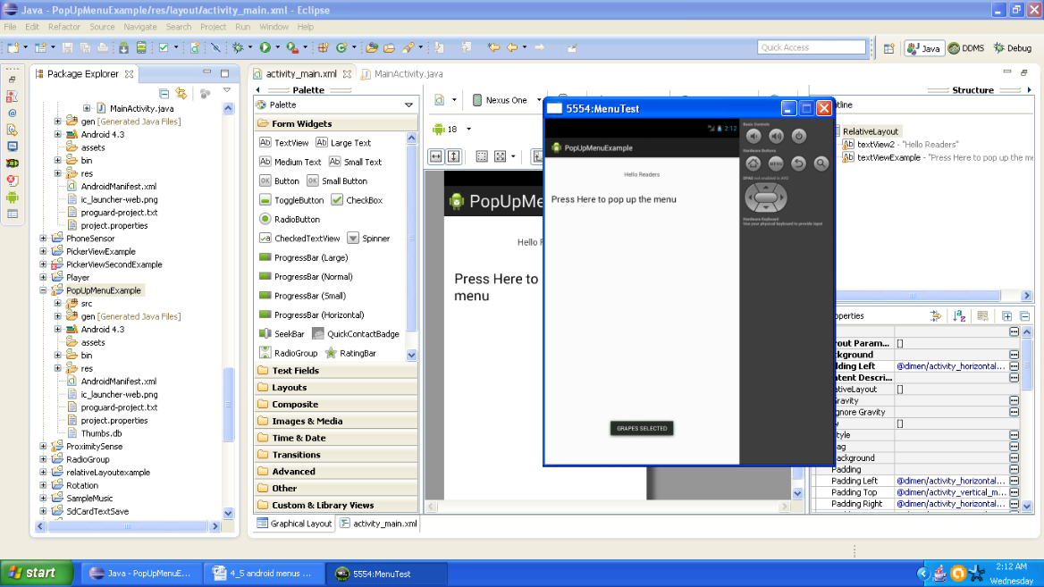Expand the Text Fields palette category
This screenshot has width=1044, height=587.
click(335, 371)
